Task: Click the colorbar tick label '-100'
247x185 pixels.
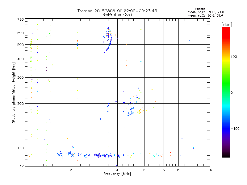Action: (x=235, y=129)
